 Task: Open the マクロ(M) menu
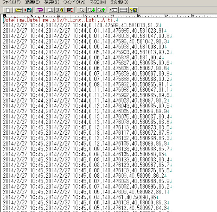click(x=98, y=2)
